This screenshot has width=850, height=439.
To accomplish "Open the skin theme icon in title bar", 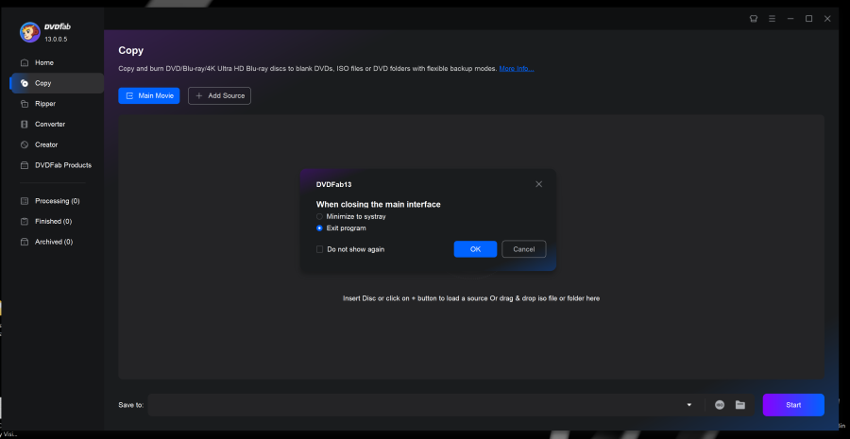I will pyautogui.click(x=754, y=19).
